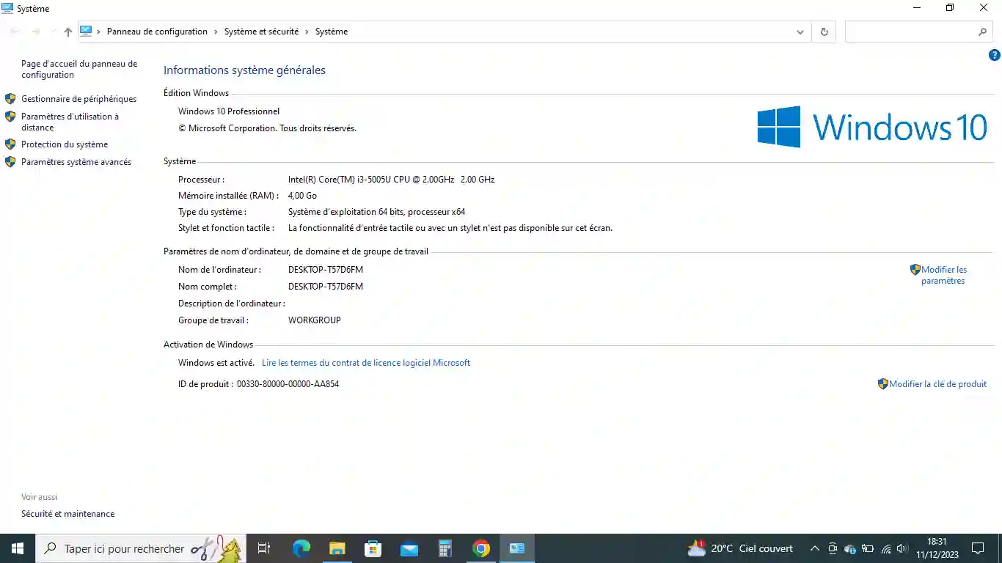Expand the address bar history dropdown
This screenshot has height=563, width=1002.
[800, 32]
